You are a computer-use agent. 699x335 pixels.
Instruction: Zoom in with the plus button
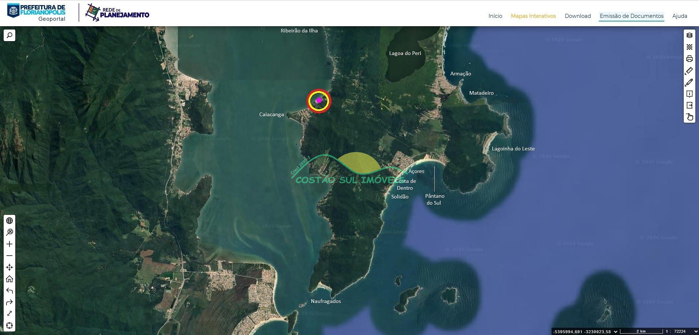click(9, 244)
